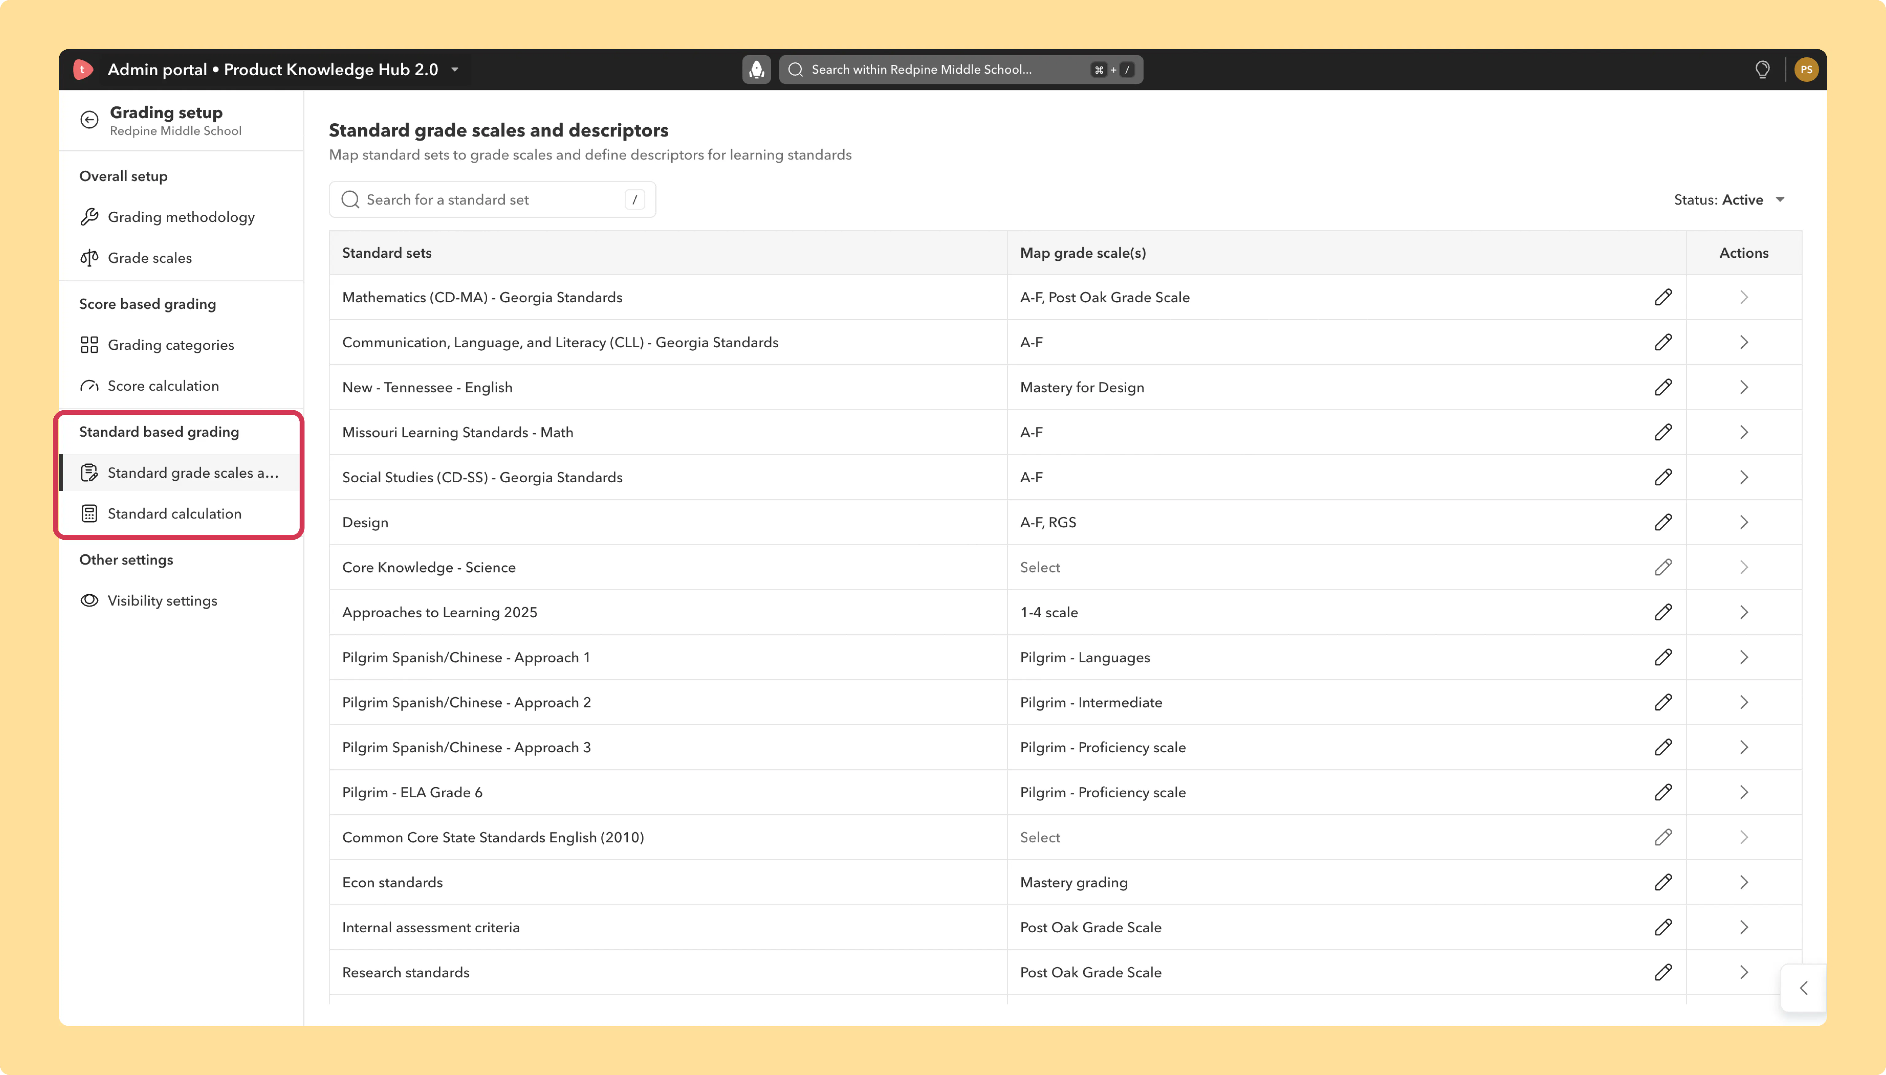
Task: Edit grade scale for Common Core State Standards English
Action: [x=1663, y=838]
